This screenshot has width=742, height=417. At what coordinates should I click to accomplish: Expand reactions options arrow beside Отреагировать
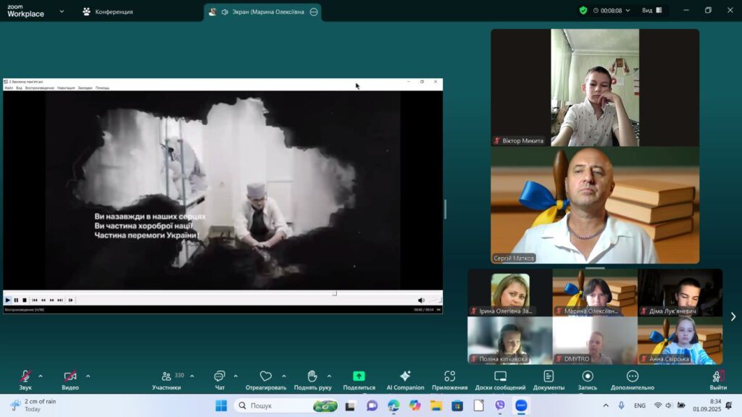click(x=284, y=376)
